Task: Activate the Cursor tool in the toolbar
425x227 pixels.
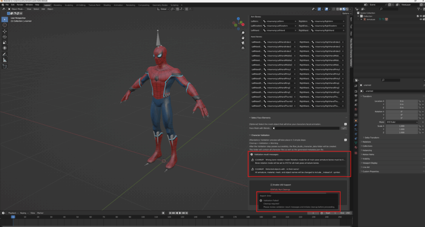Action: tap(5, 25)
